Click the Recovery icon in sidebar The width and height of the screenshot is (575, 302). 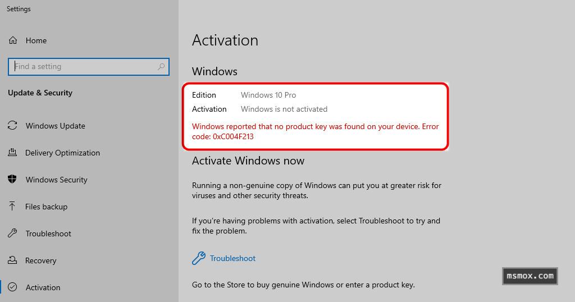[x=12, y=260]
